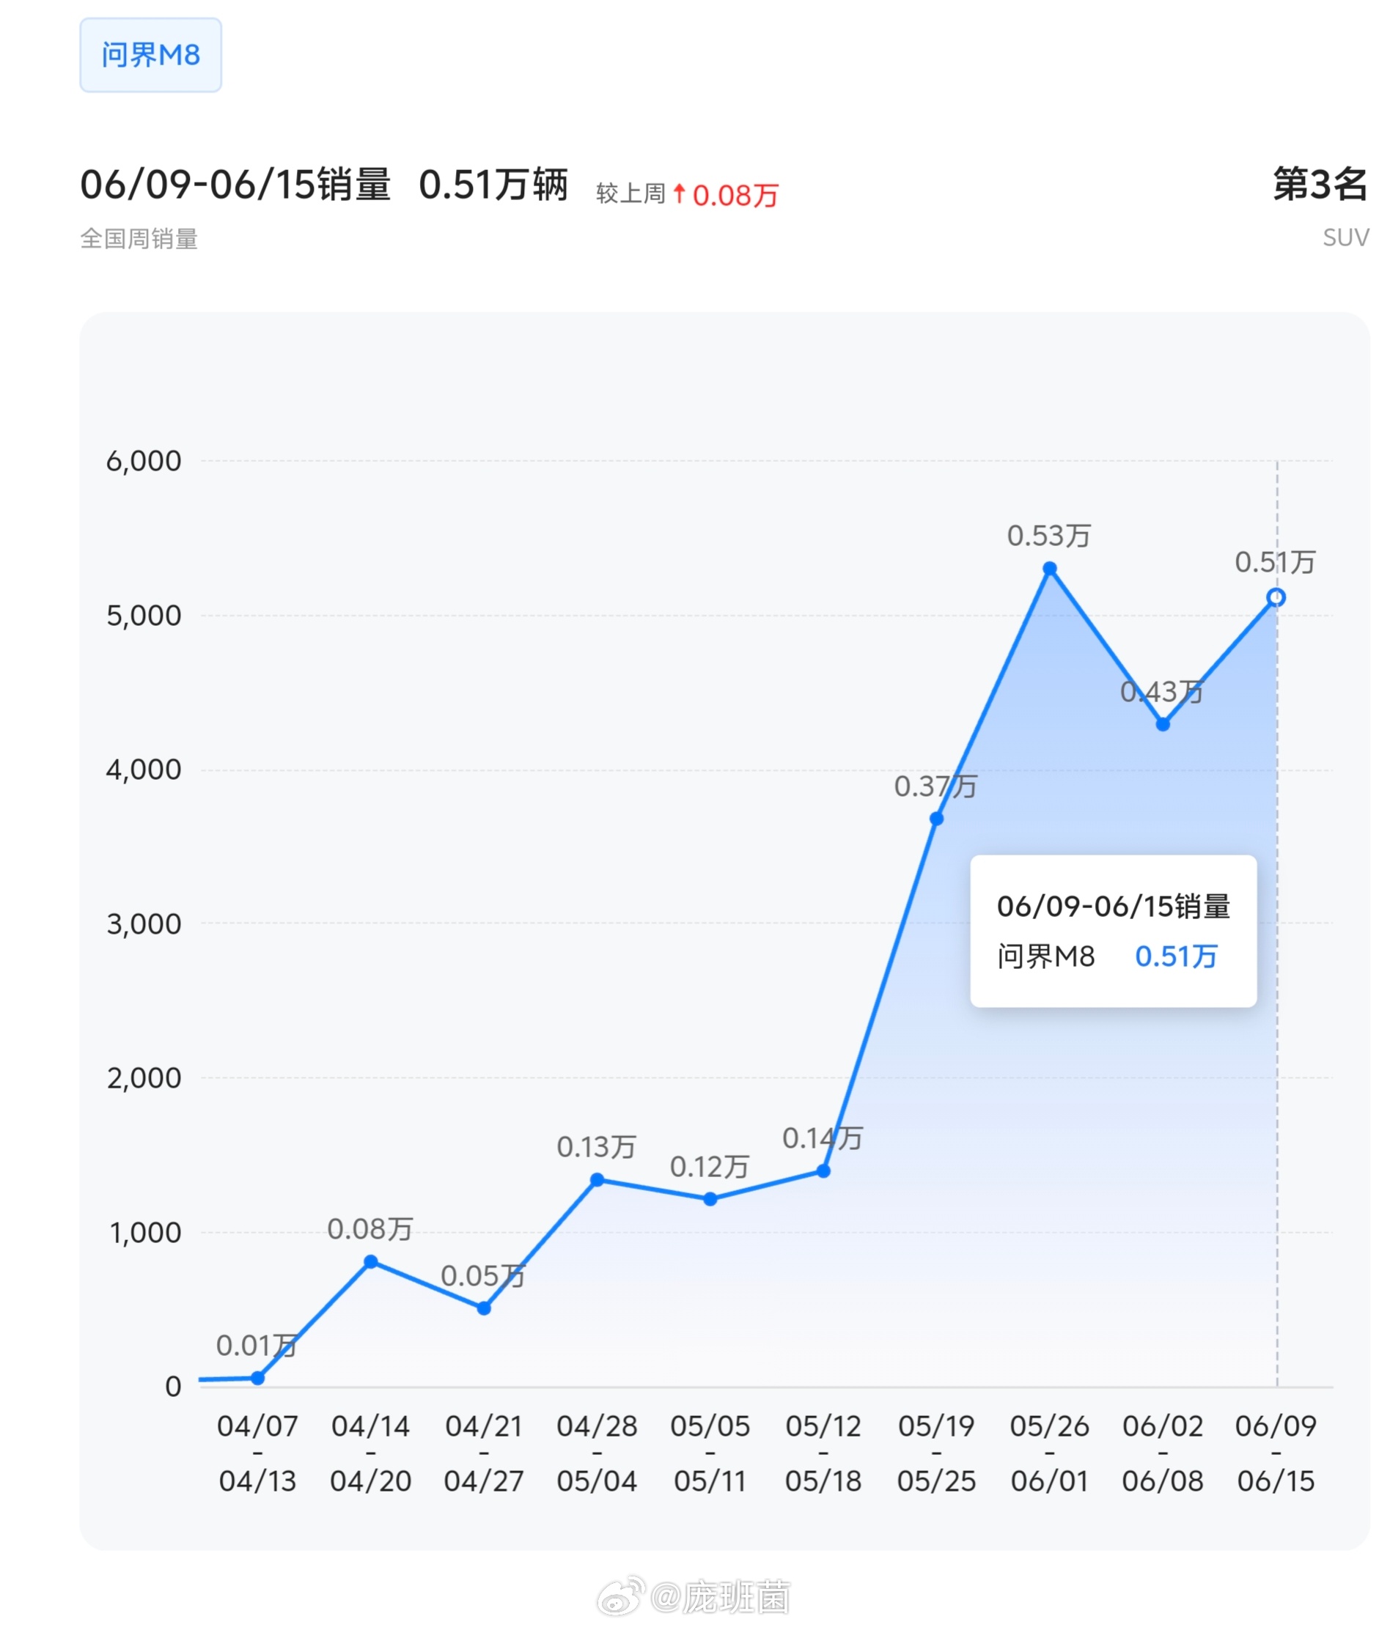Click the 2,000 y-axis label
Viewport: 1390px width, 1630px height.
(143, 1078)
